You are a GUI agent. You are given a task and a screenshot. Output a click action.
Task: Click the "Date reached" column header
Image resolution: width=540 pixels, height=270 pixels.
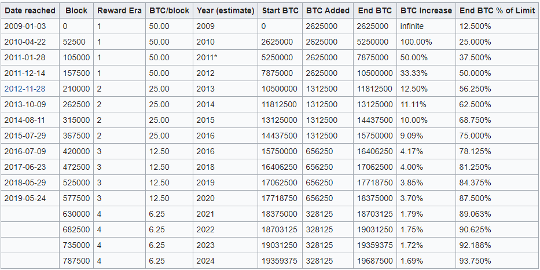tap(30, 10)
